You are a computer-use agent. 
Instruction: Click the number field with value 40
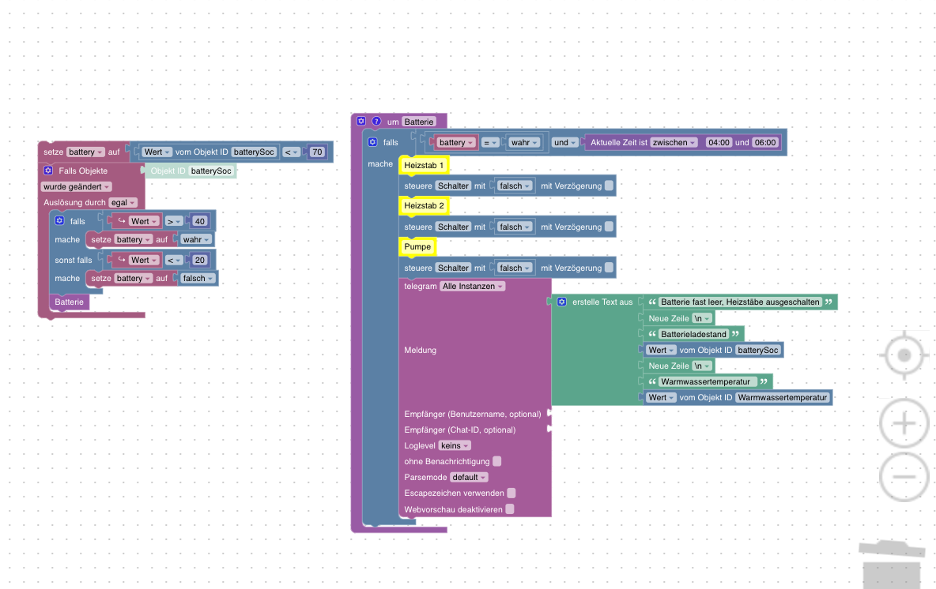click(199, 221)
